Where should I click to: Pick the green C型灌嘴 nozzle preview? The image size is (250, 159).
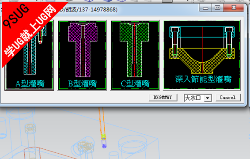[135, 55]
